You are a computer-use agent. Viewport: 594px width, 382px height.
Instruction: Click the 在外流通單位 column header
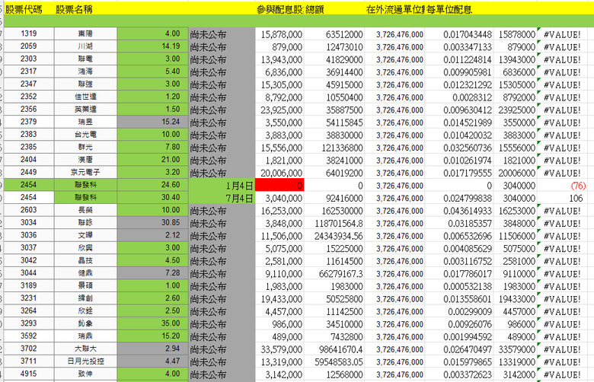click(394, 9)
